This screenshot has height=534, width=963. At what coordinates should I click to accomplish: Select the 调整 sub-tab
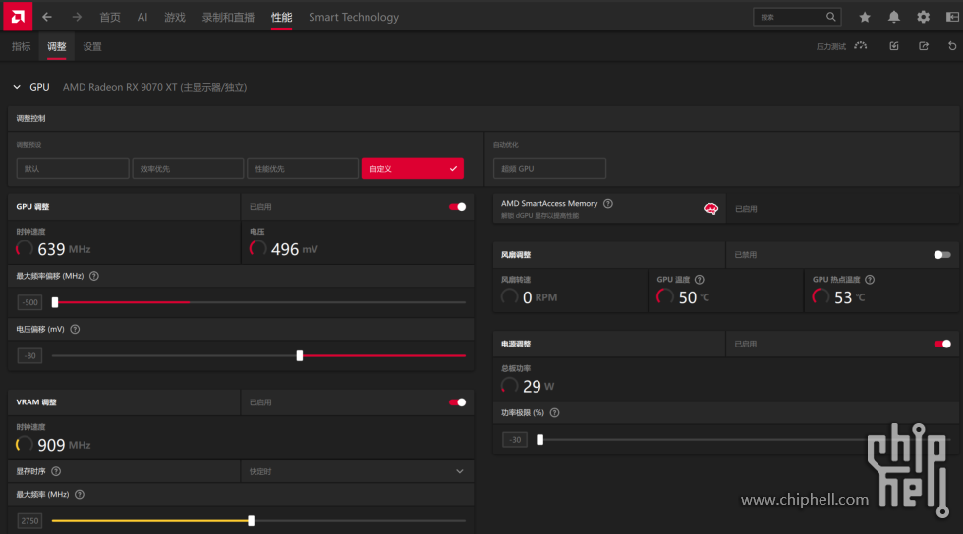click(57, 47)
